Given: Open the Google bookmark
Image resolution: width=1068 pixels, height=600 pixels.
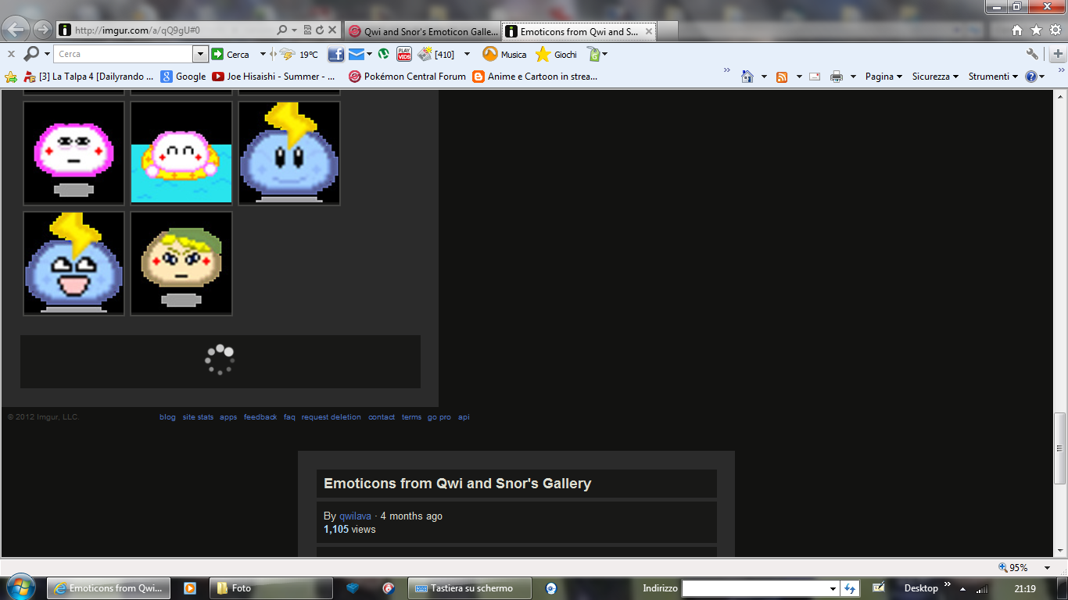Looking at the screenshot, I should [183, 77].
